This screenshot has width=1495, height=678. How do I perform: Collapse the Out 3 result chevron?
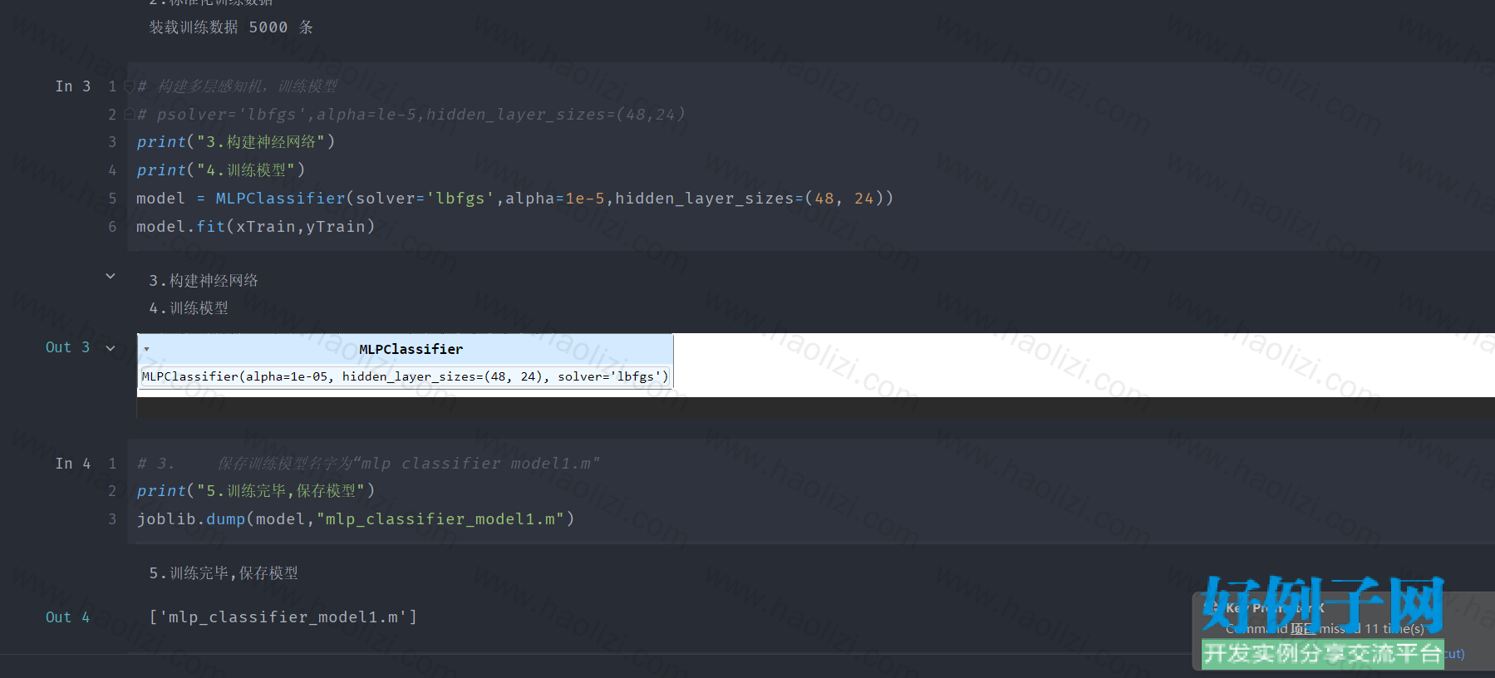coord(111,348)
